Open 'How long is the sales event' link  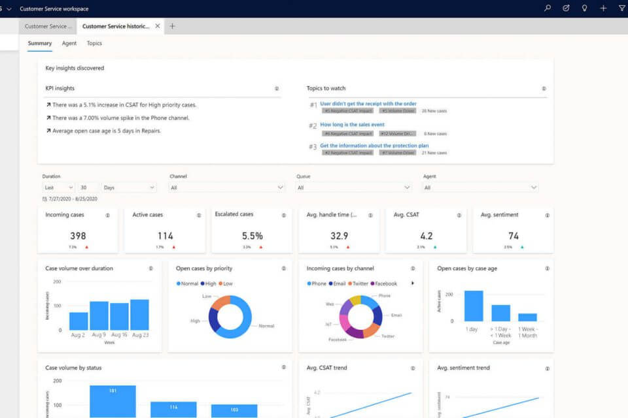pyautogui.click(x=352, y=125)
